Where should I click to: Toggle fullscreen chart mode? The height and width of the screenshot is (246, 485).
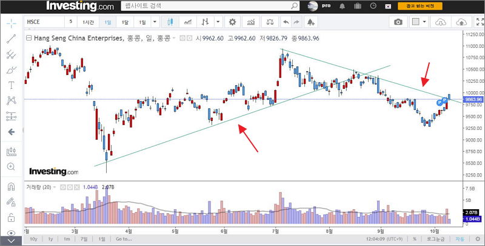[480, 22]
